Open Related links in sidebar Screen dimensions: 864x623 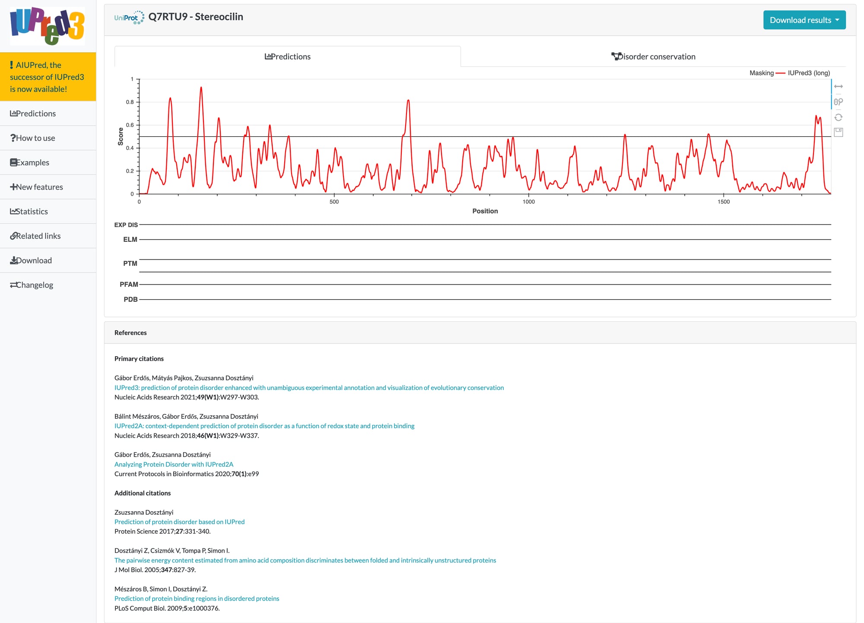coord(35,236)
